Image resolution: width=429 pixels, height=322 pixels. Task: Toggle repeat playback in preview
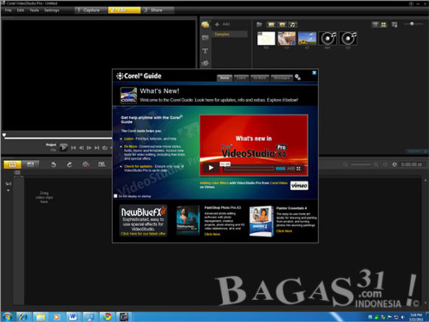tap(104, 148)
